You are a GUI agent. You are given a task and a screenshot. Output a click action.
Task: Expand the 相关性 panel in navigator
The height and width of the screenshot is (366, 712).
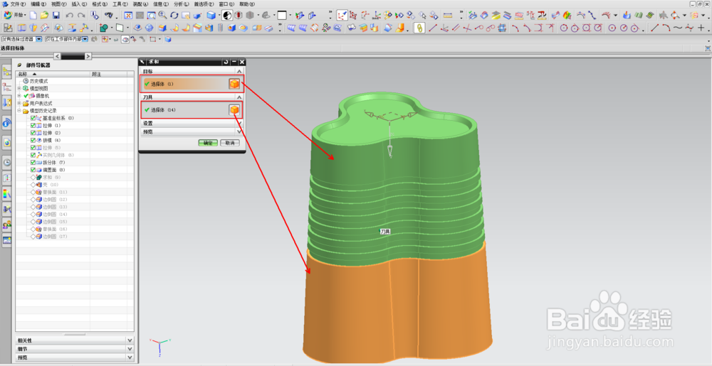coord(130,340)
